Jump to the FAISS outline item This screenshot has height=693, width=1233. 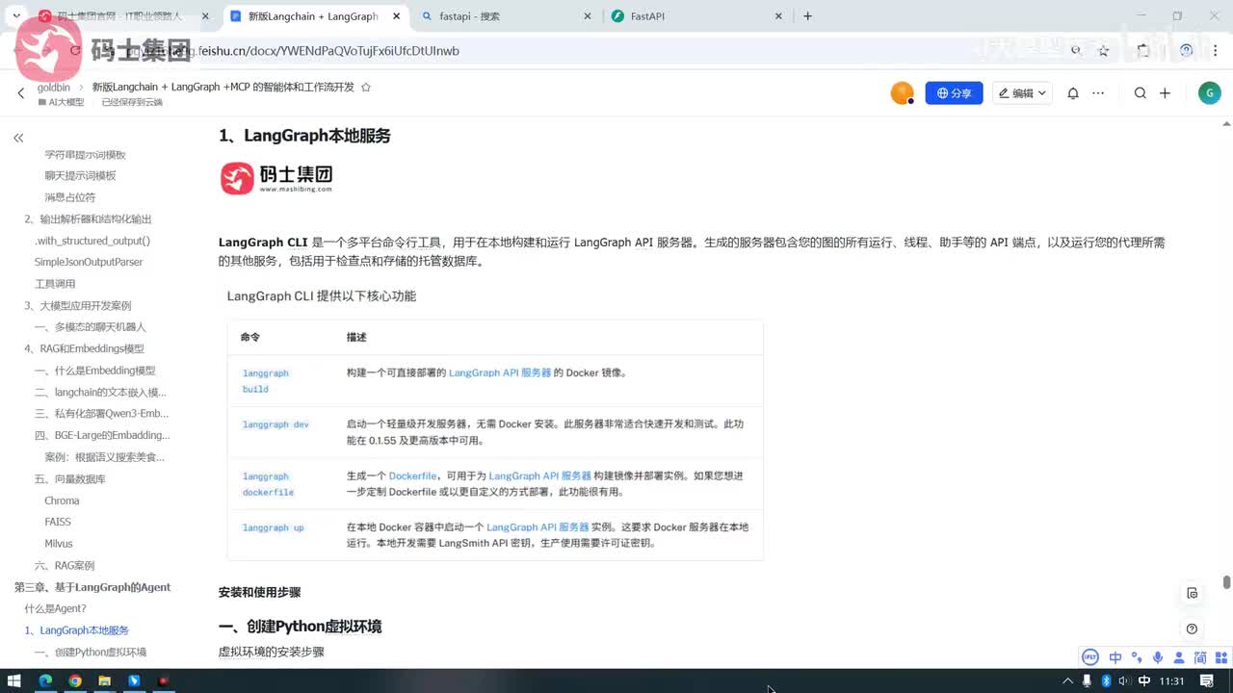click(x=58, y=522)
